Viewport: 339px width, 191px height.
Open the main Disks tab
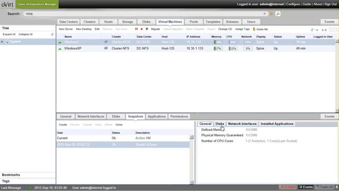coord(146,22)
